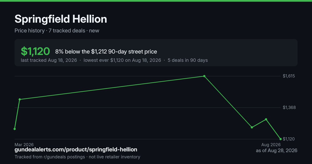Select the data point just after the drop
The image size is (312, 164).
(252, 127)
